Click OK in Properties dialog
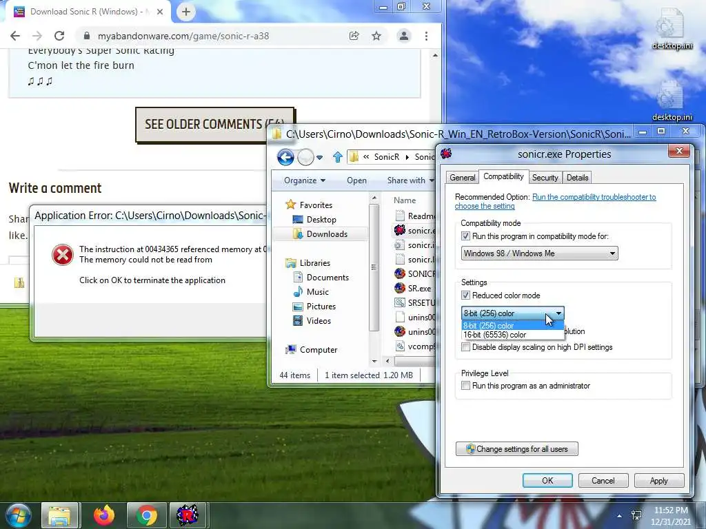The width and height of the screenshot is (706, 529). (547, 480)
